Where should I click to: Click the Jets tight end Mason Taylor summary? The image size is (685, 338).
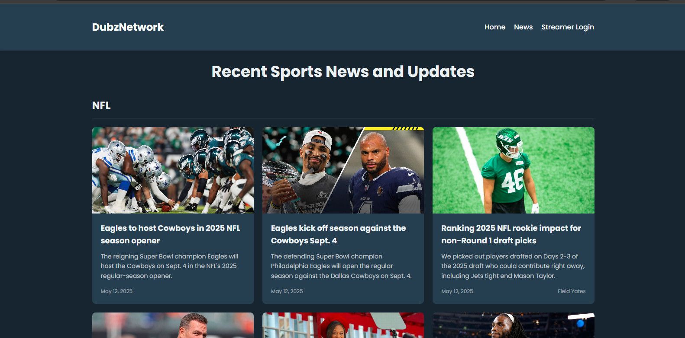click(513, 266)
